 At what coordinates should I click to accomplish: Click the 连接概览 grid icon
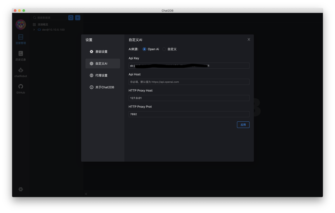point(34,24)
